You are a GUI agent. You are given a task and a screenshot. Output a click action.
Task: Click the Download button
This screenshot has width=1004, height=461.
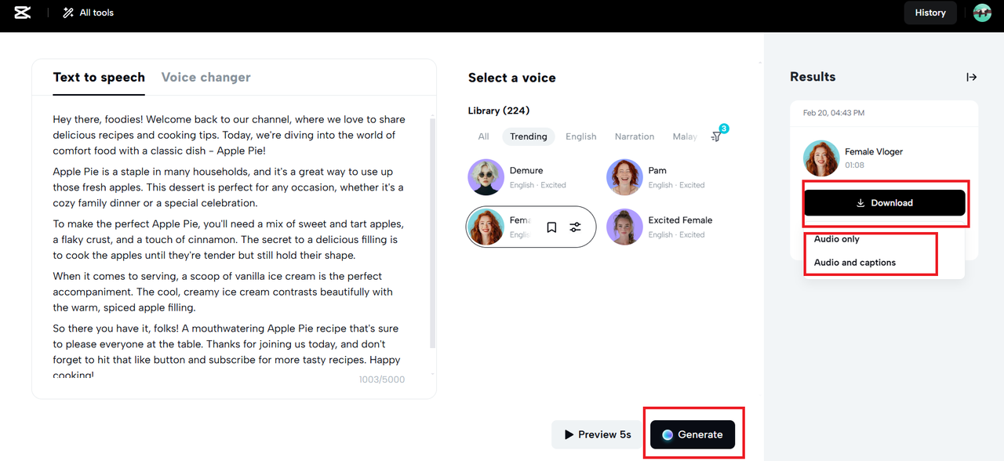point(884,202)
